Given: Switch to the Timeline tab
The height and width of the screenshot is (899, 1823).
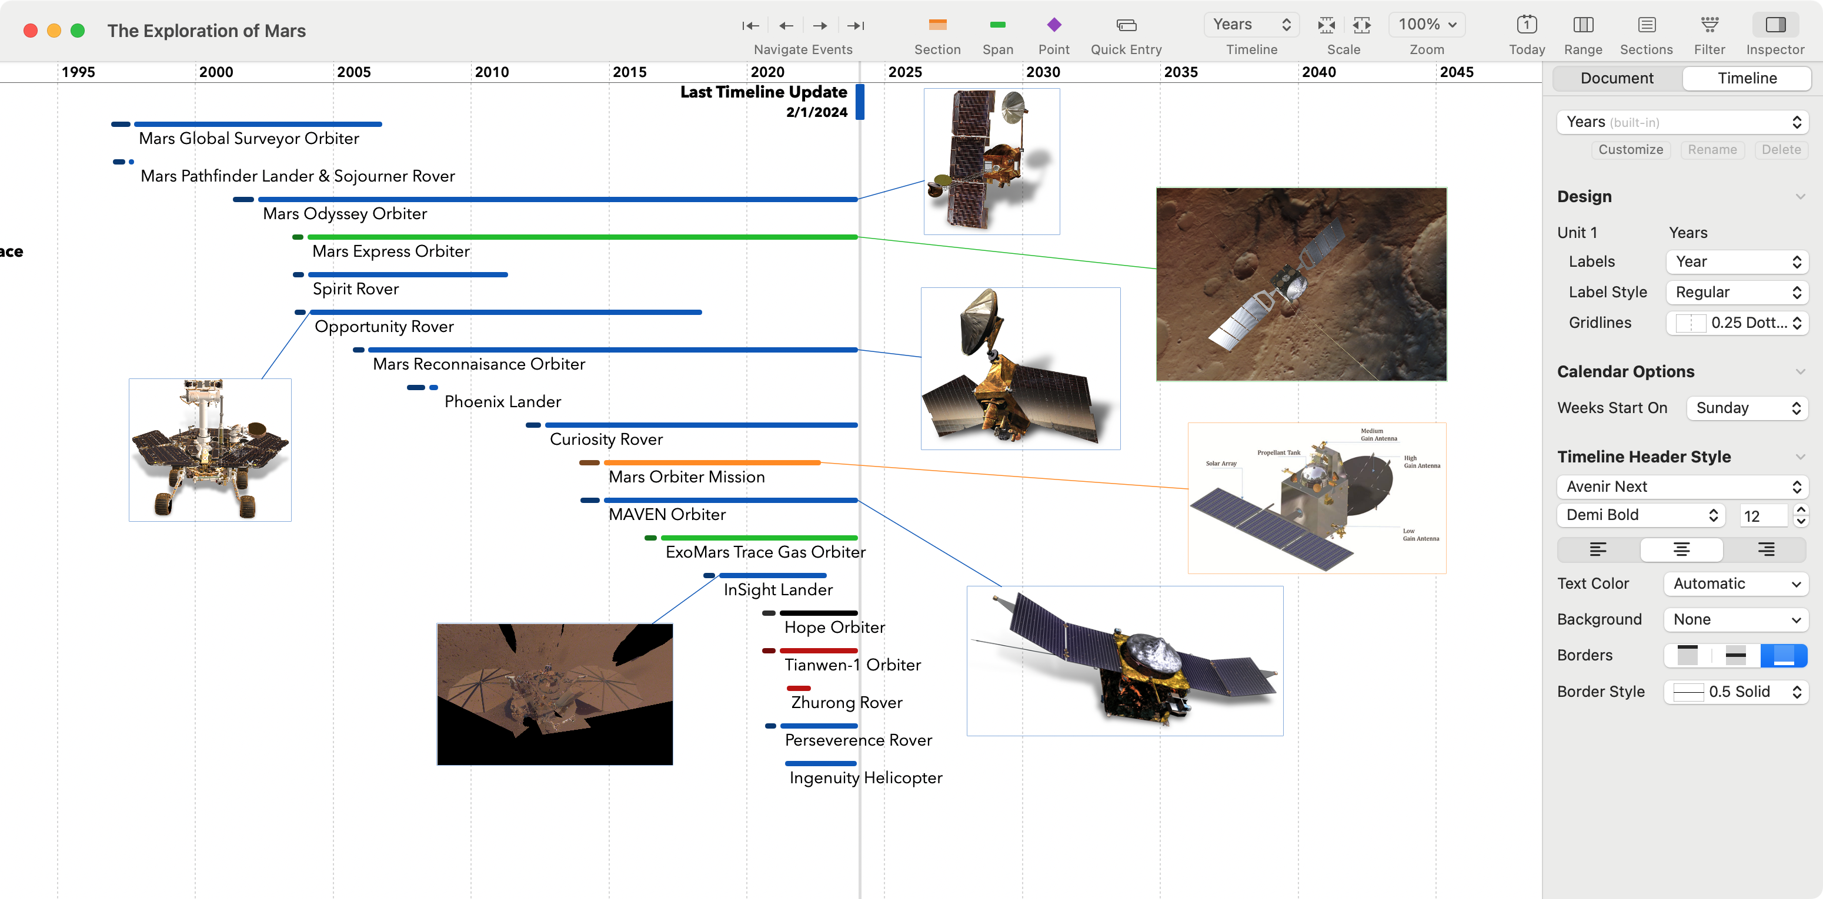Looking at the screenshot, I should coord(1747,79).
